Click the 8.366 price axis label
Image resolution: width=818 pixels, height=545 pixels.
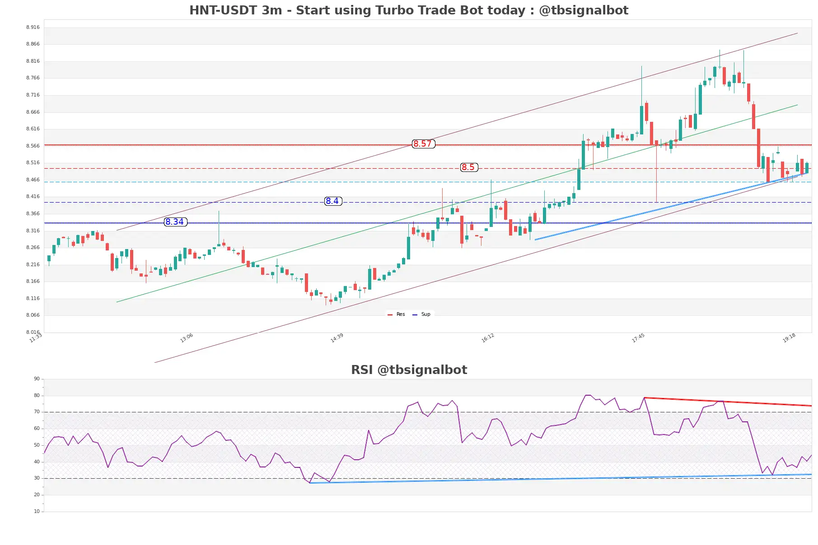33,214
